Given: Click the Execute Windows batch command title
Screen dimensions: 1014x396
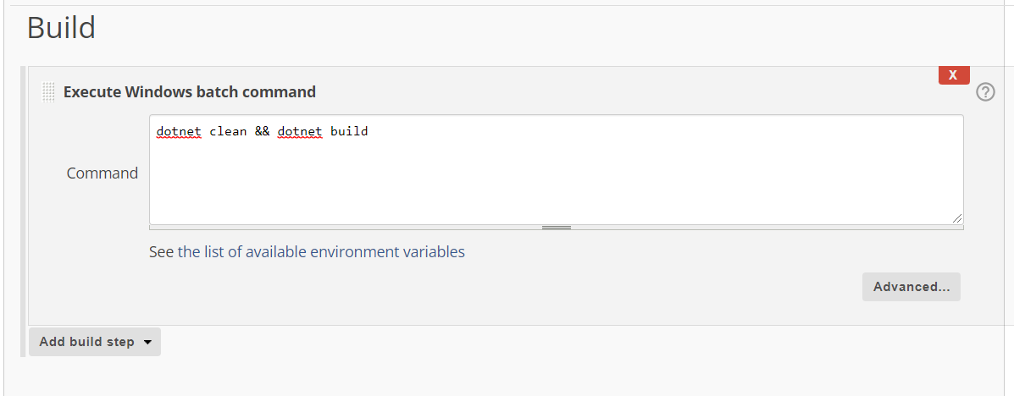Looking at the screenshot, I should (190, 92).
